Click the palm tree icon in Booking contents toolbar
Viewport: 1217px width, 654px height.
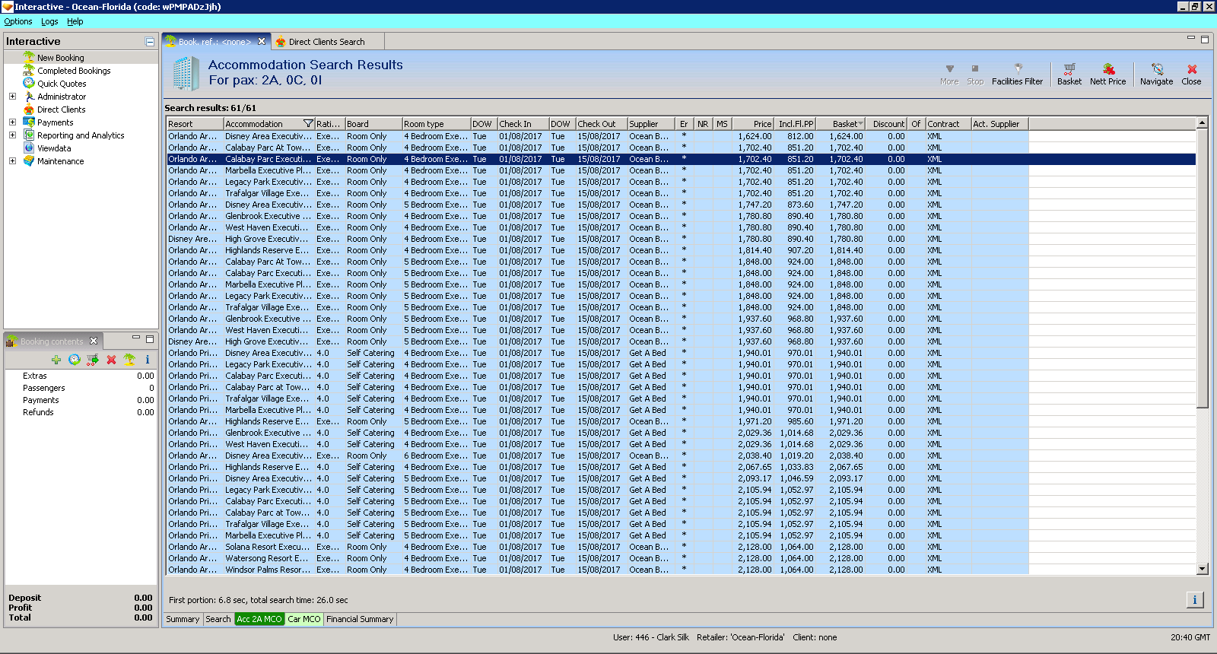[x=129, y=360]
